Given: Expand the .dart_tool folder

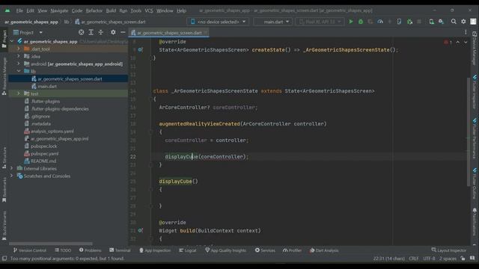Looking at the screenshot, I should point(19,49).
